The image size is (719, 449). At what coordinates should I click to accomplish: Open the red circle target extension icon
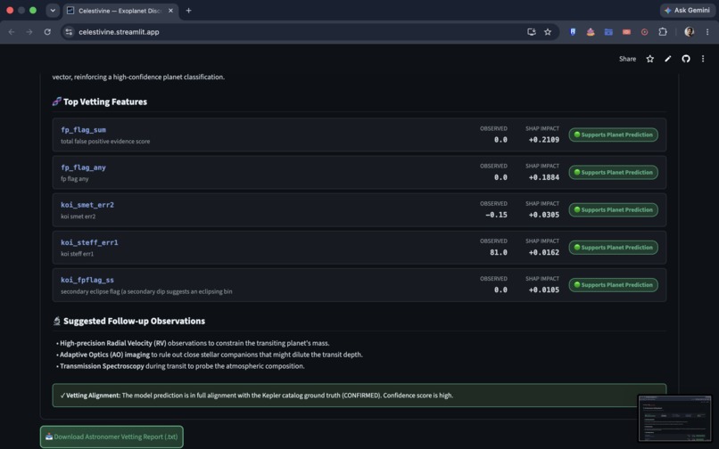click(x=644, y=32)
